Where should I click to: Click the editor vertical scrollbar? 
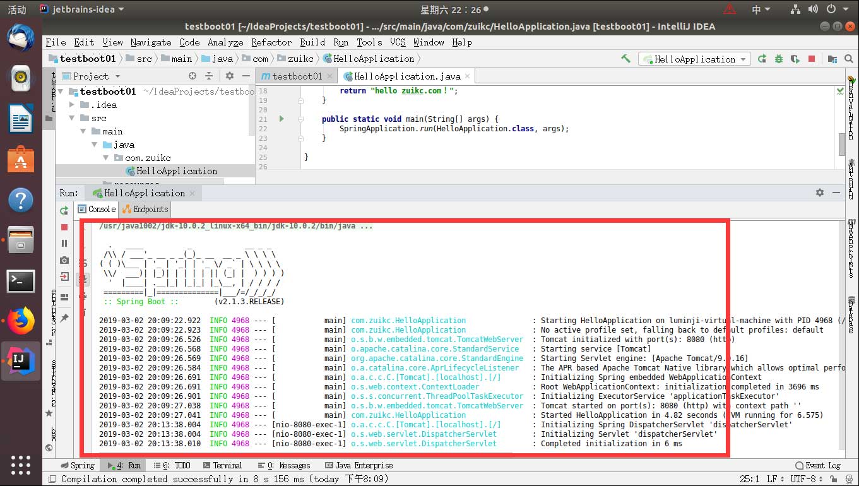(841, 145)
